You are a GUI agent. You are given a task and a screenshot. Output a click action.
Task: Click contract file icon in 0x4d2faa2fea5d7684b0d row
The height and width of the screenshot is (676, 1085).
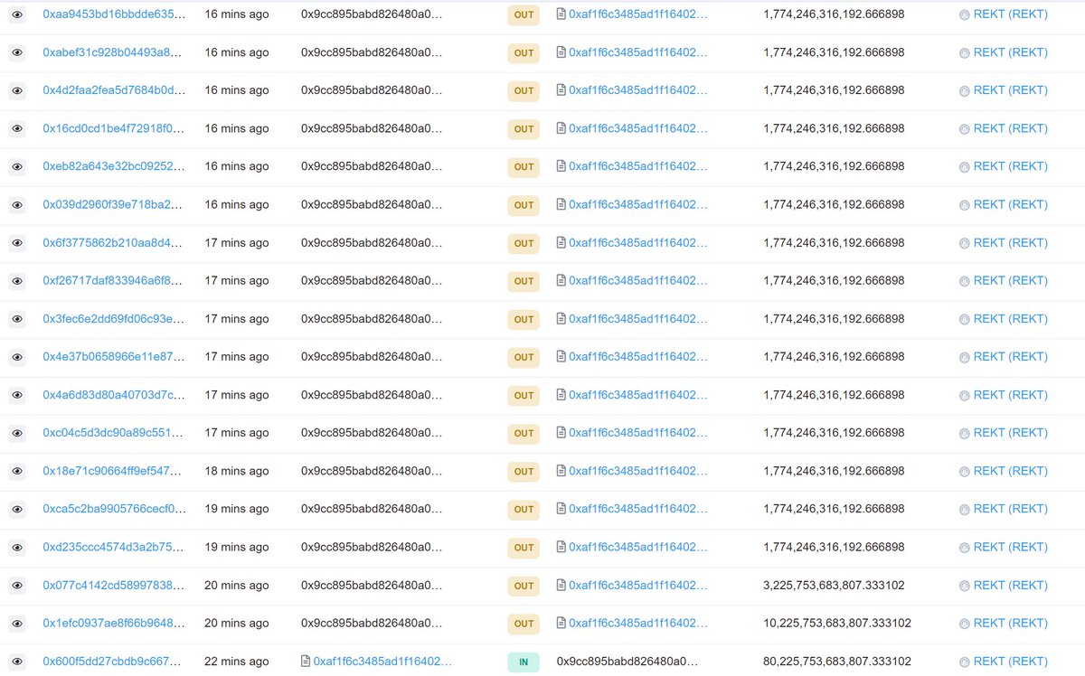(x=561, y=90)
